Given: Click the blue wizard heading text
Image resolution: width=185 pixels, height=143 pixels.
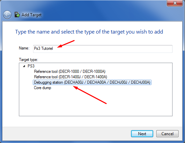Looking at the screenshot, I should tap(89, 32).
